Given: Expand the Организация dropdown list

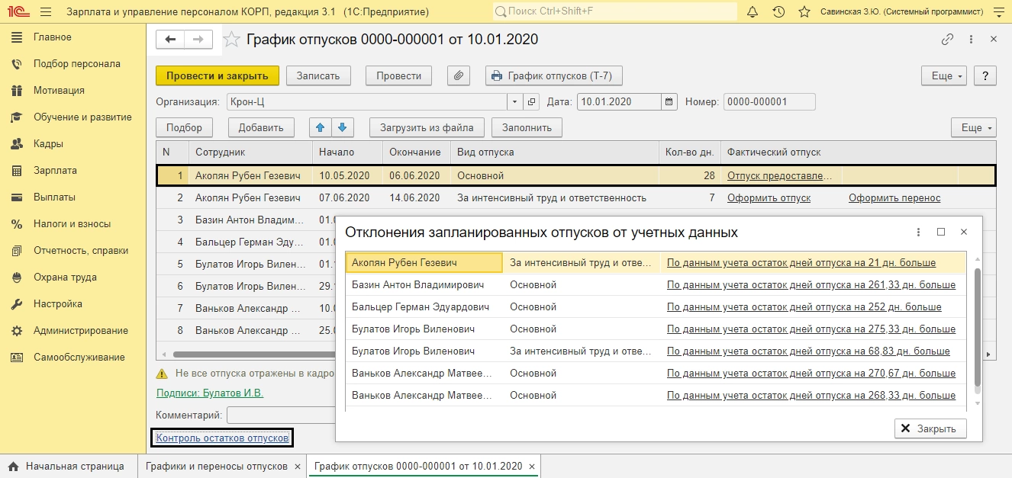Looking at the screenshot, I should click(x=514, y=102).
